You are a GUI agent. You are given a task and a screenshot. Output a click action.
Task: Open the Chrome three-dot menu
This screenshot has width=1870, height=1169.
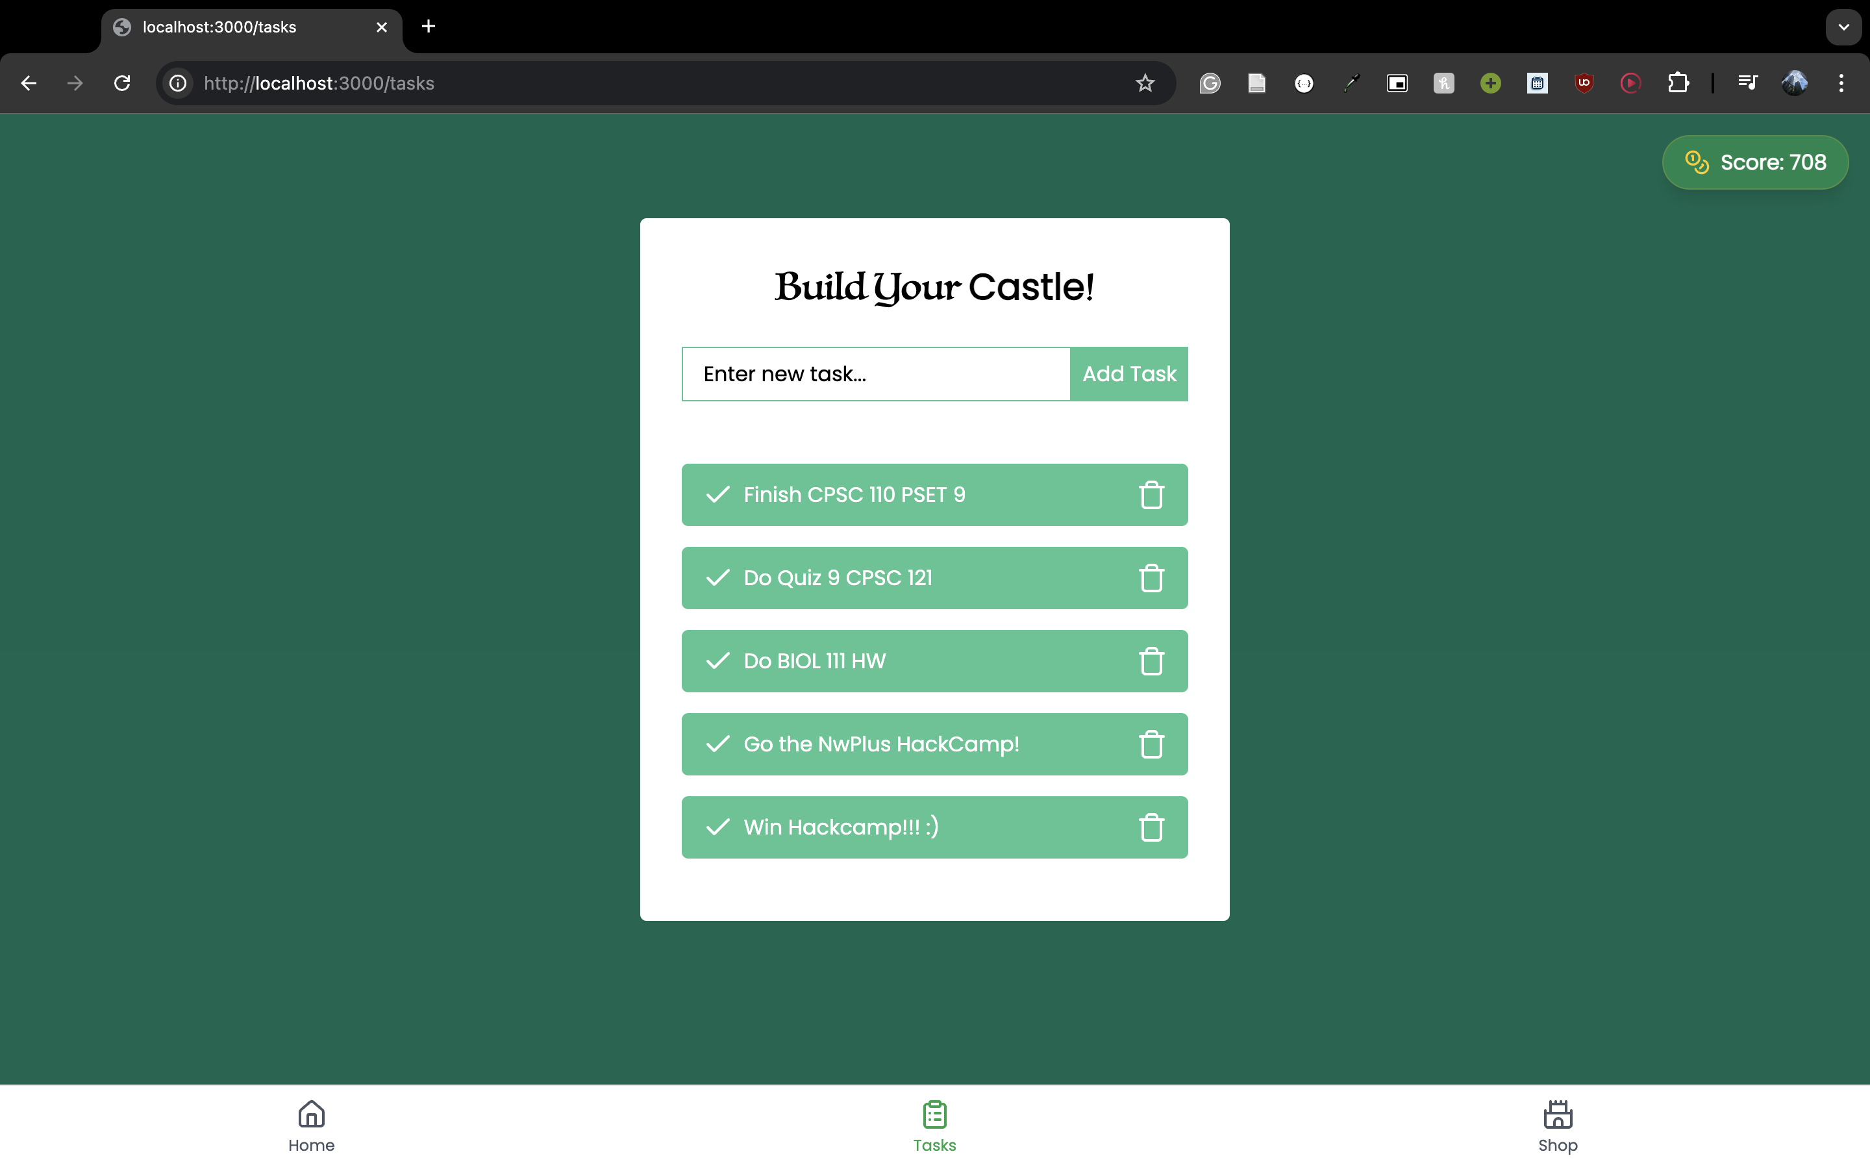1841,82
